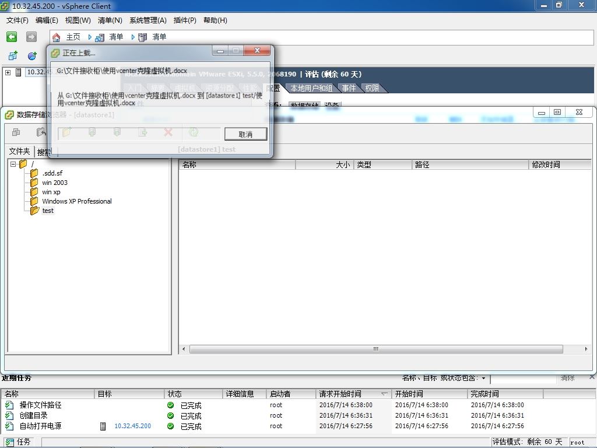This screenshot has width=597, height=448.
Task: Click task icon for 操作文件路径 row
Action: (9, 405)
